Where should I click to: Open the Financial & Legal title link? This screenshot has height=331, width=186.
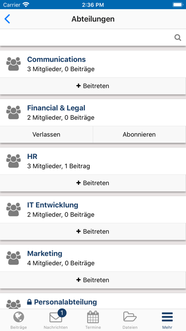click(56, 108)
